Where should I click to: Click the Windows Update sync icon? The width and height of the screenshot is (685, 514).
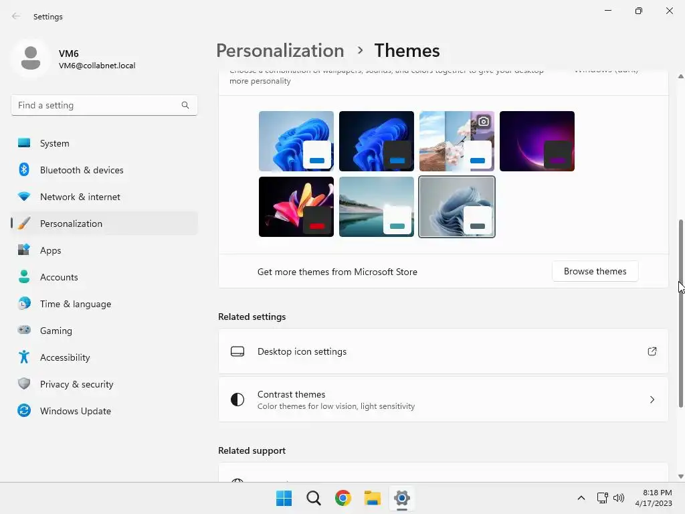pyautogui.click(x=24, y=410)
